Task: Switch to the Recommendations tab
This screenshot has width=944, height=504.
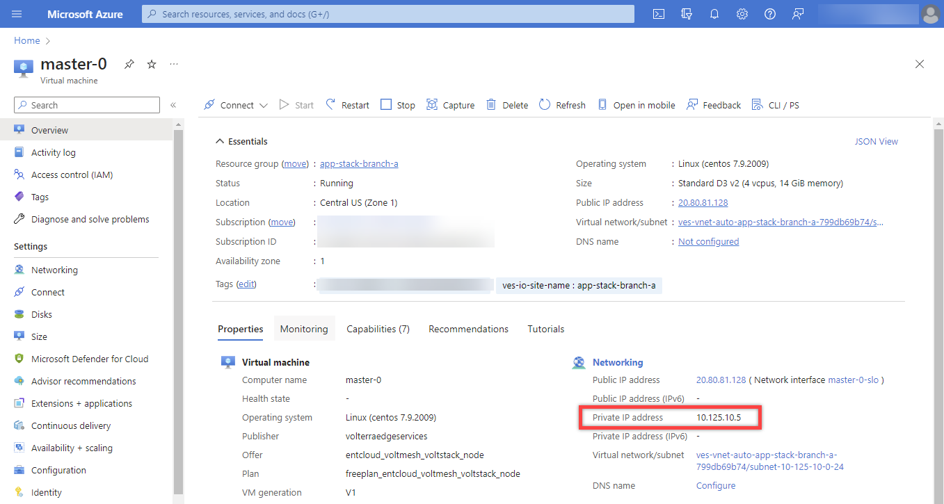Action: pos(468,329)
